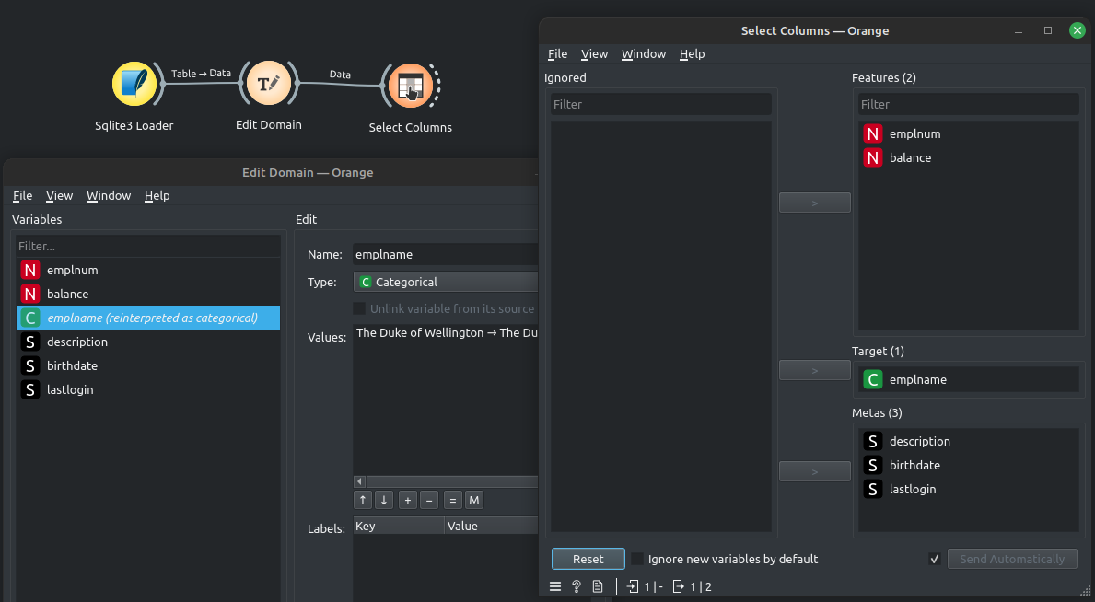Open the report document icon
The width and height of the screenshot is (1095, 602).
[598, 585]
